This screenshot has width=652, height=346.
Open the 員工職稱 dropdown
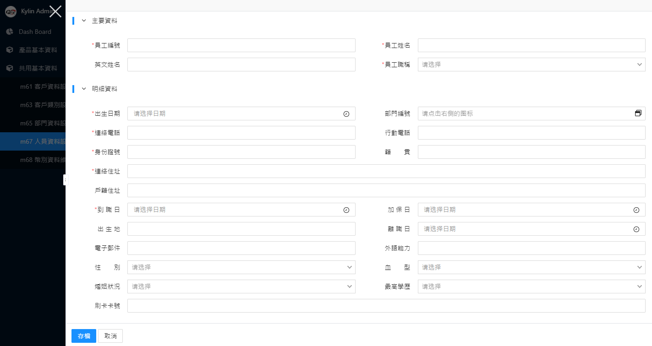coord(531,65)
